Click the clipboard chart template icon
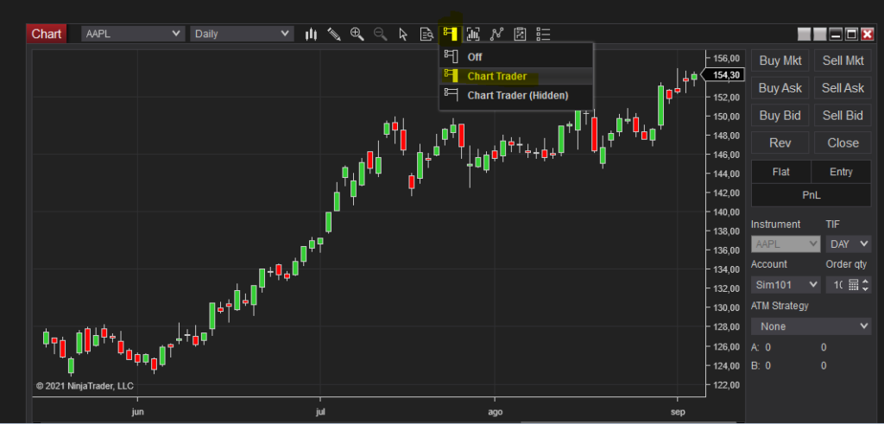This screenshot has height=424, width=884. 520,35
